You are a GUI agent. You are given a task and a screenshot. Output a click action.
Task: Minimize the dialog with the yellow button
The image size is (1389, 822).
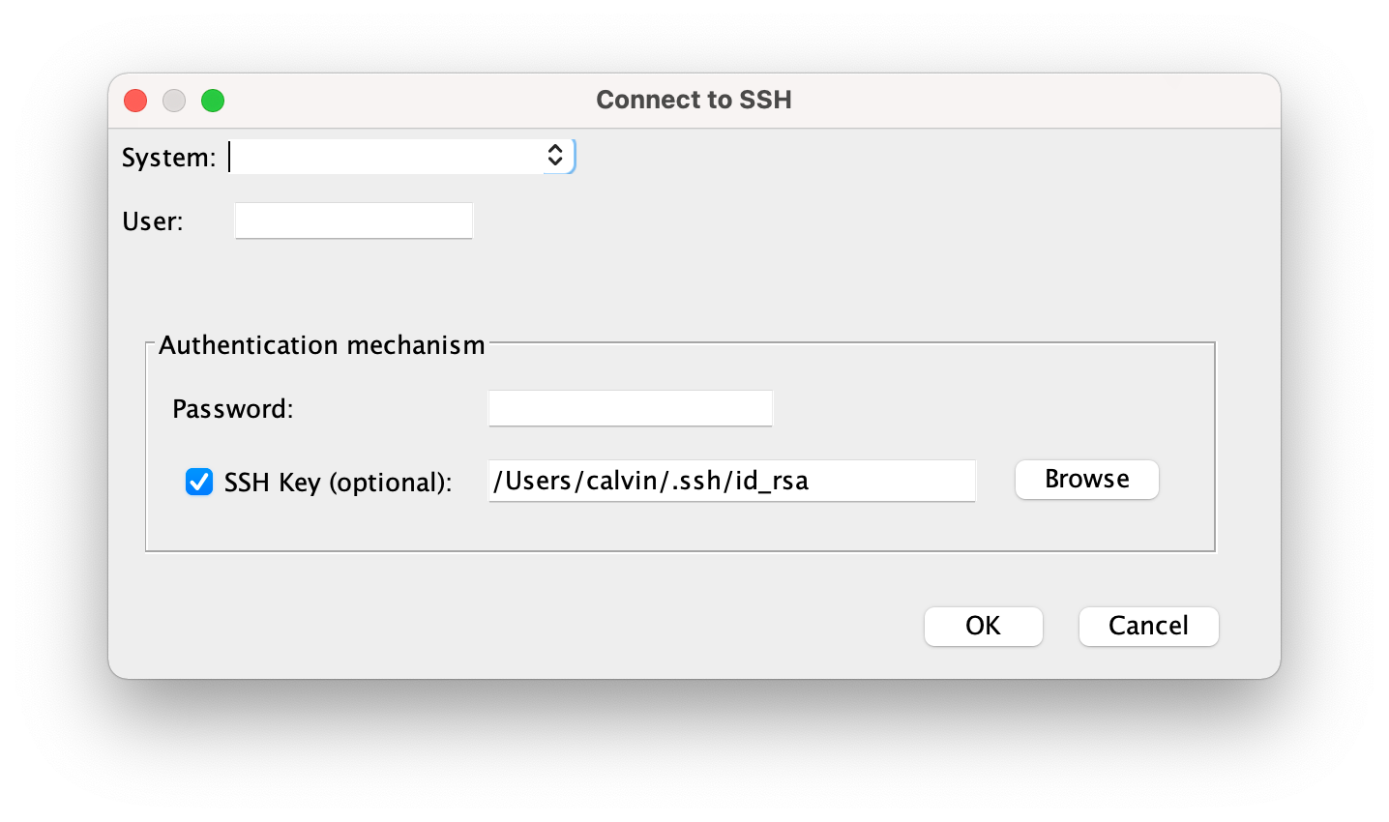click(174, 101)
